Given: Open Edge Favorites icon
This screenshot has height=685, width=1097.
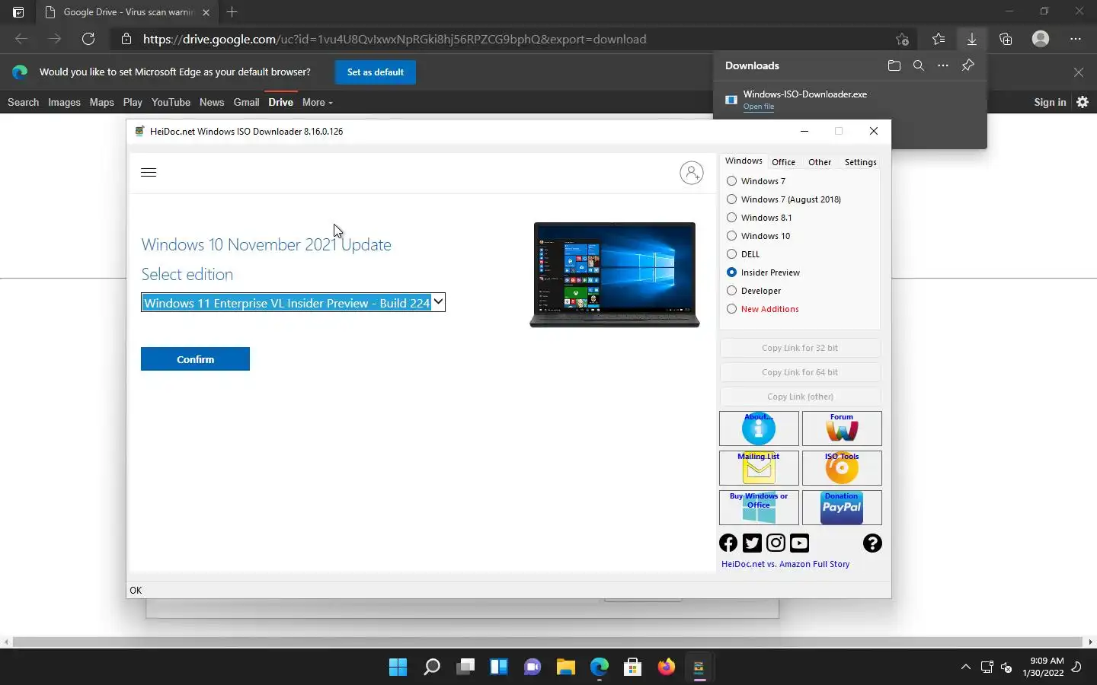Looking at the screenshot, I should 939,39.
